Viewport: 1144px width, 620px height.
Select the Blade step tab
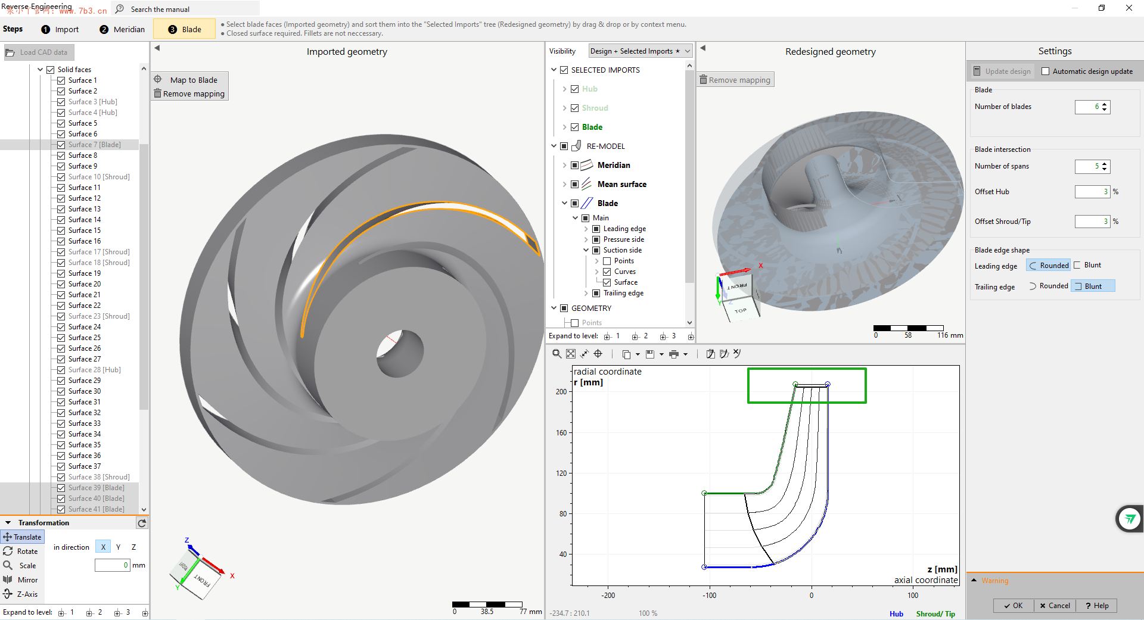click(184, 30)
